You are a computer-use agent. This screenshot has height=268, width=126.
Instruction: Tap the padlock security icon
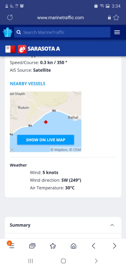[109, 18]
